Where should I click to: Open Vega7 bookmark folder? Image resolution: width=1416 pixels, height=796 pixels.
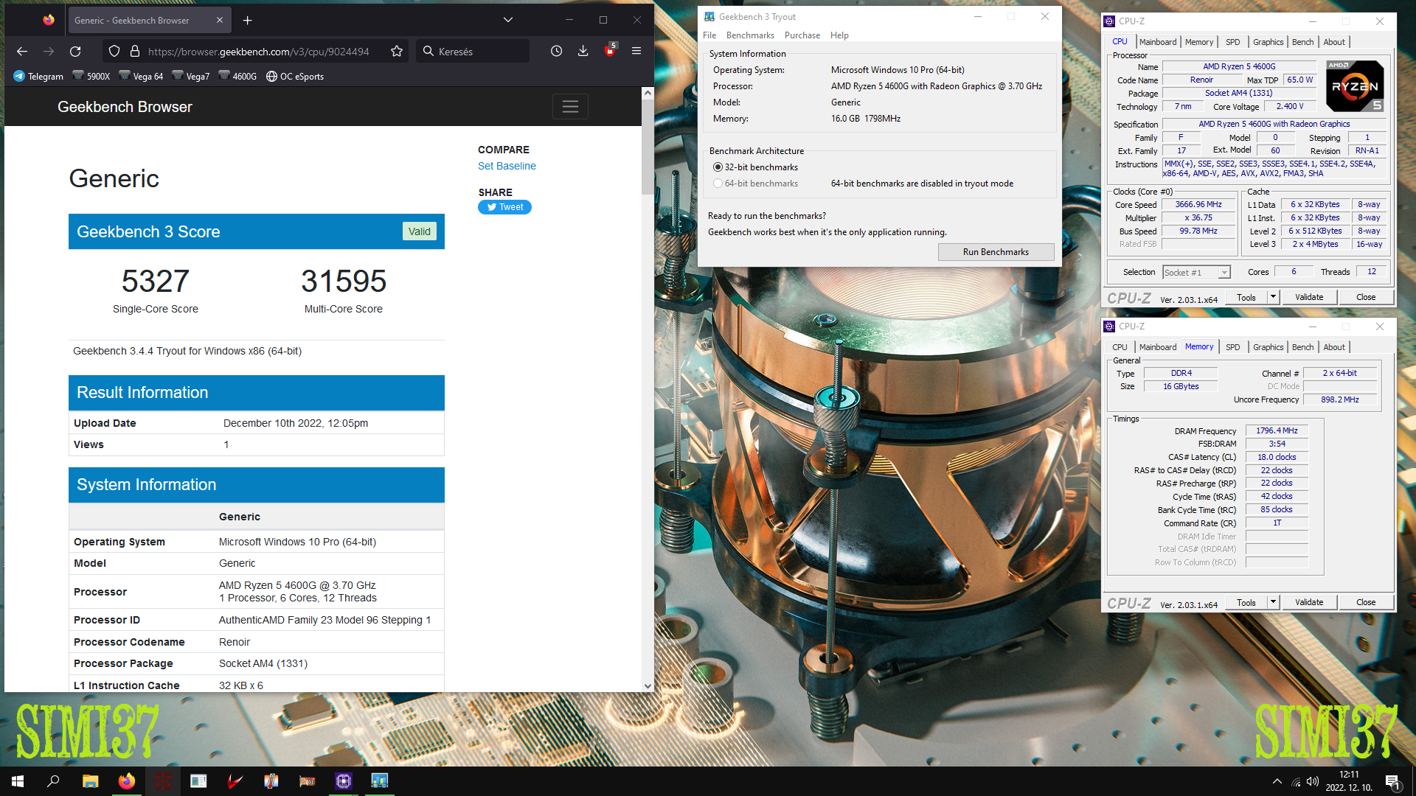(191, 76)
